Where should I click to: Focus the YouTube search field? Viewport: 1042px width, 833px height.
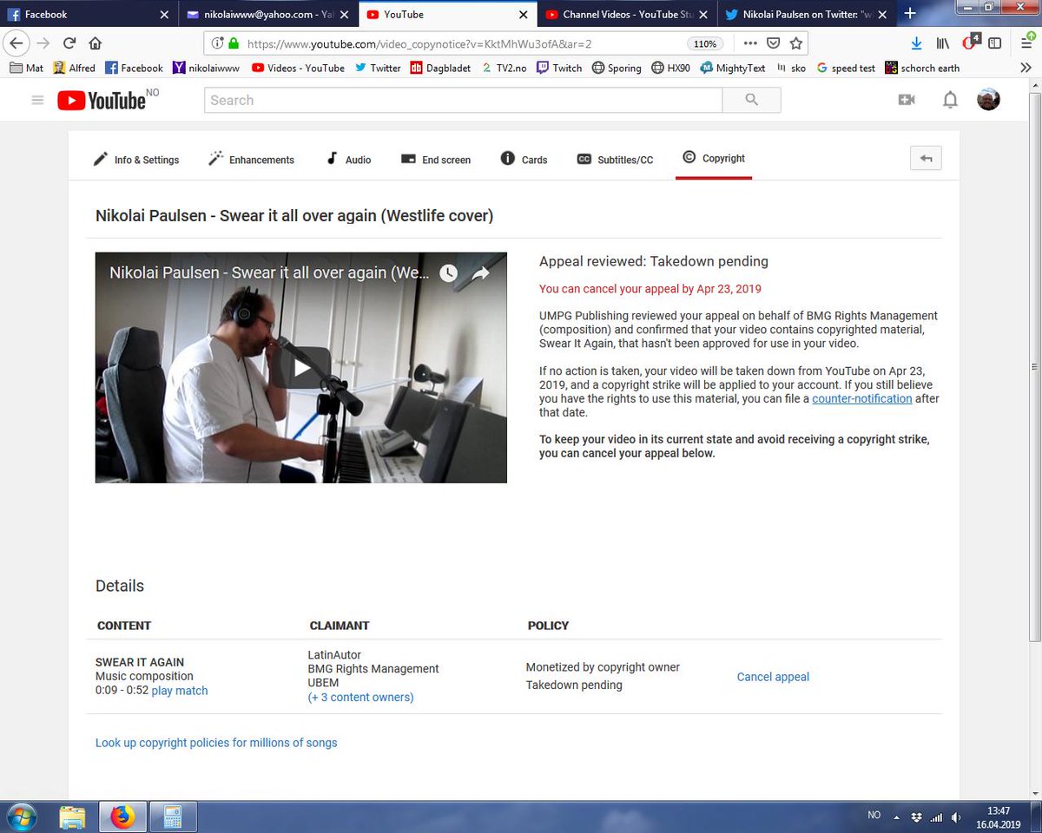tap(463, 100)
